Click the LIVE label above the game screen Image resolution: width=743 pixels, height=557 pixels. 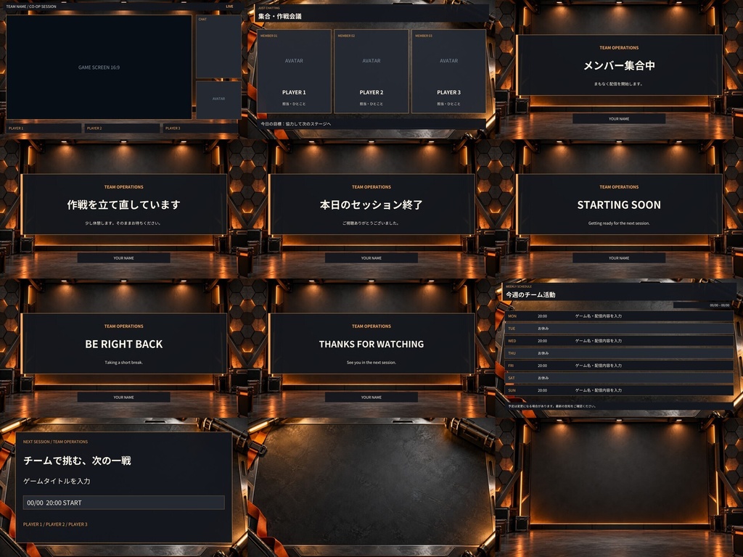pyautogui.click(x=229, y=7)
